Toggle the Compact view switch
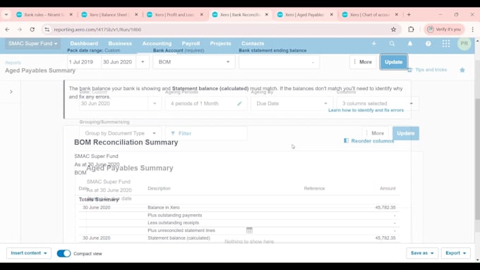The width and height of the screenshot is (480, 270). [64, 254]
